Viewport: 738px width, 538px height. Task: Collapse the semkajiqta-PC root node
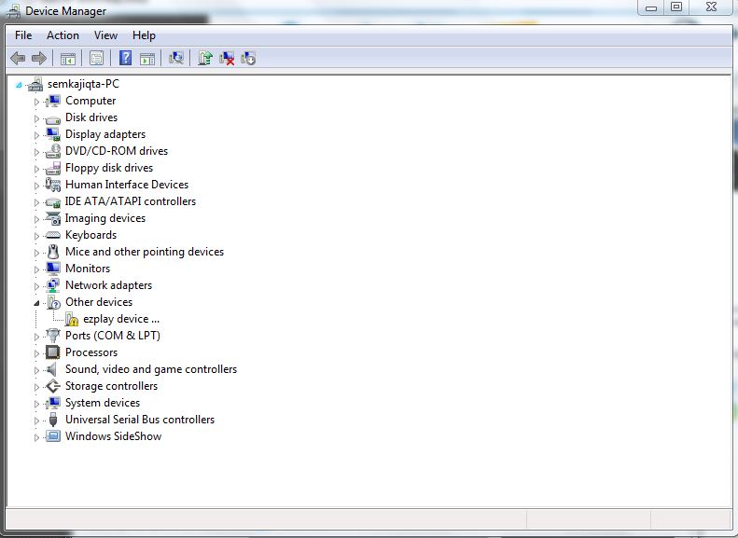coord(20,84)
